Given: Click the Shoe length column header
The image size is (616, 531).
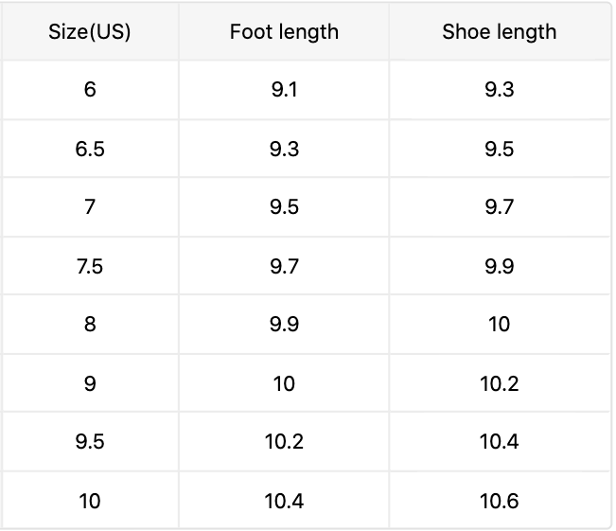Looking at the screenshot, I should coord(499,31).
